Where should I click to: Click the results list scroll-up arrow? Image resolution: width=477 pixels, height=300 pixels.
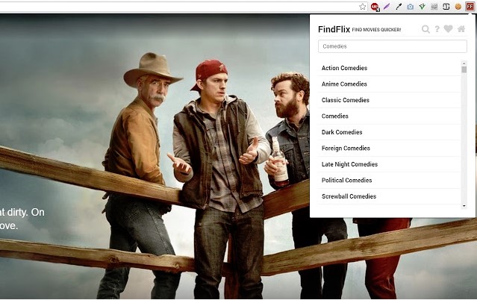coord(464,63)
